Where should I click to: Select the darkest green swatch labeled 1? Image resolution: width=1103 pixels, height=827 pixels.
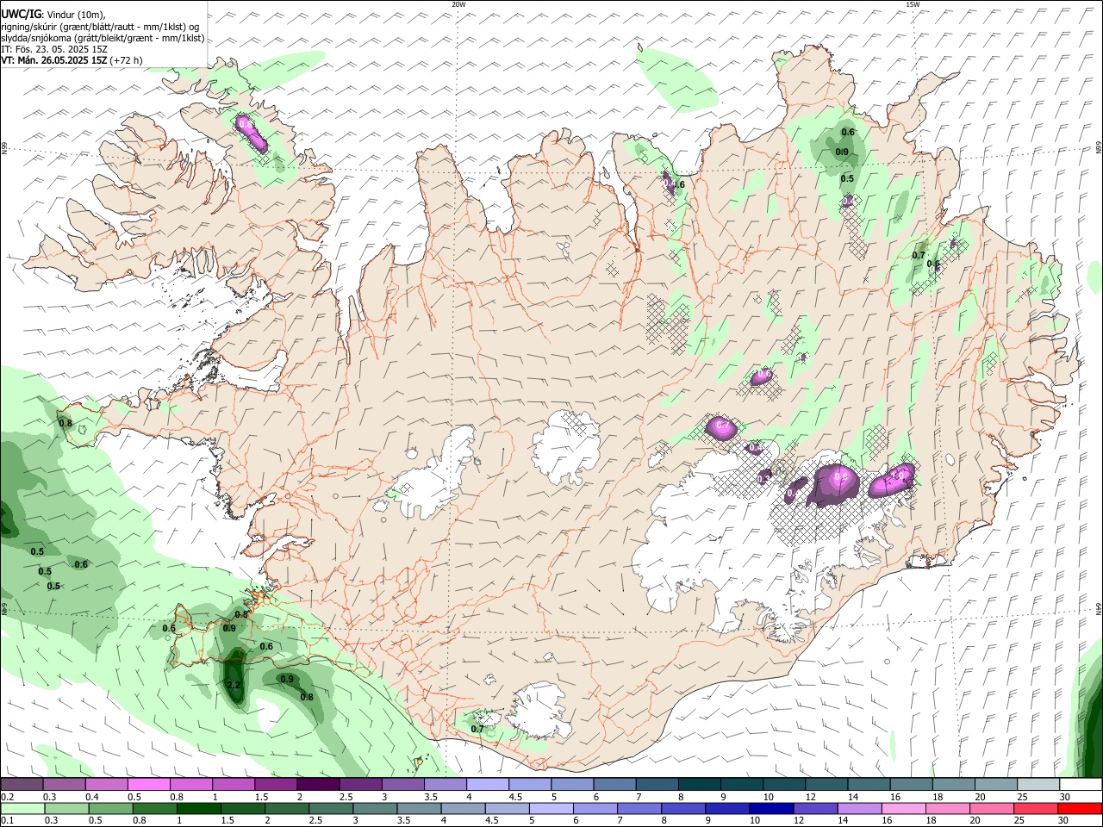tap(197, 809)
